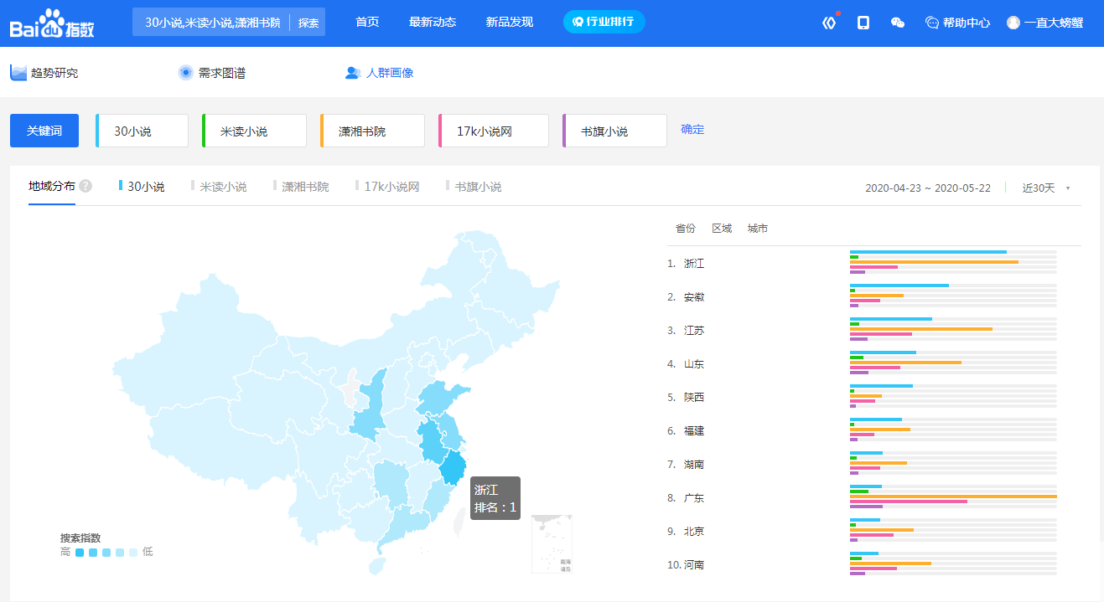
Task: Click 北京 in the province ranking list
Action: click(x=694, y=532)
